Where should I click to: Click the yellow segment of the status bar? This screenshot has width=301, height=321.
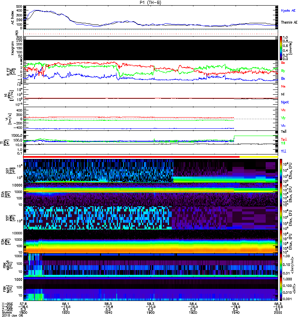[x=259, y=157]
